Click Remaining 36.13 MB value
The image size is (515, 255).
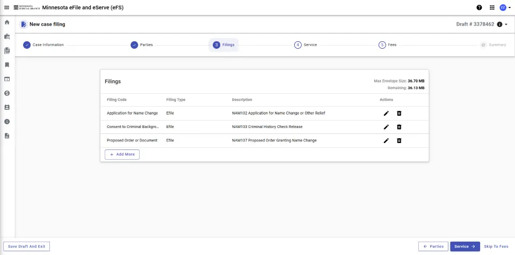coord(416,88)
